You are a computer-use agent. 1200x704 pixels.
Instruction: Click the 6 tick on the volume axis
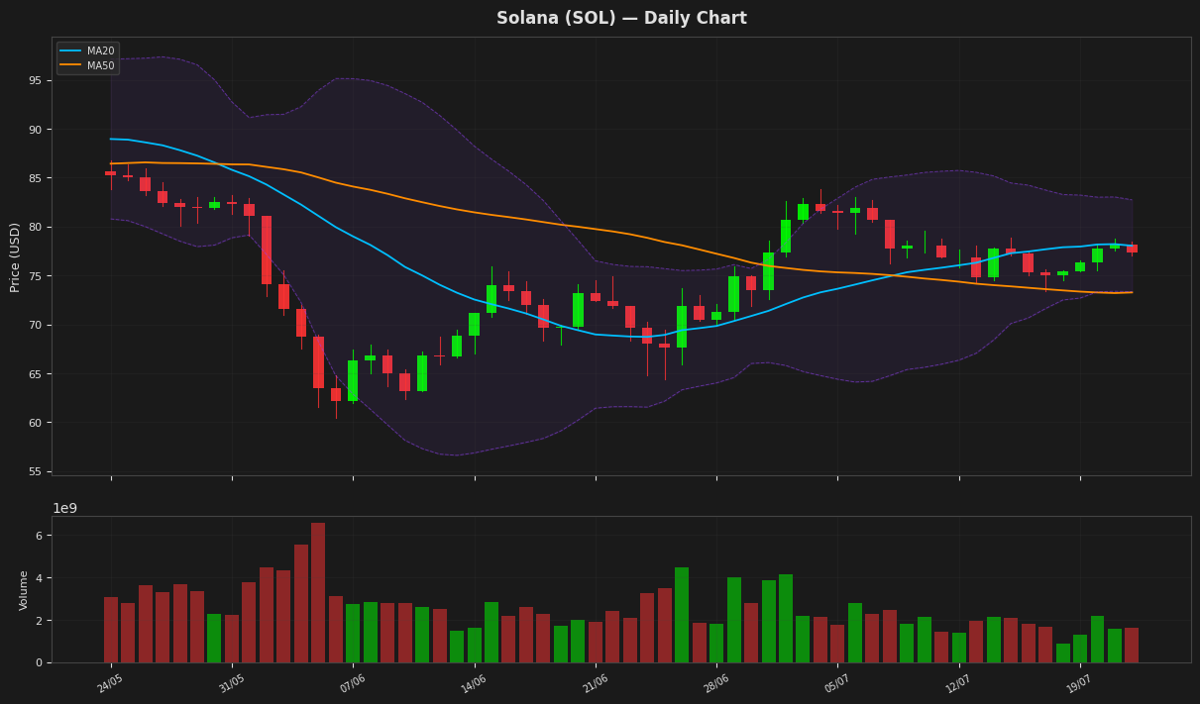tap(38, 536)
